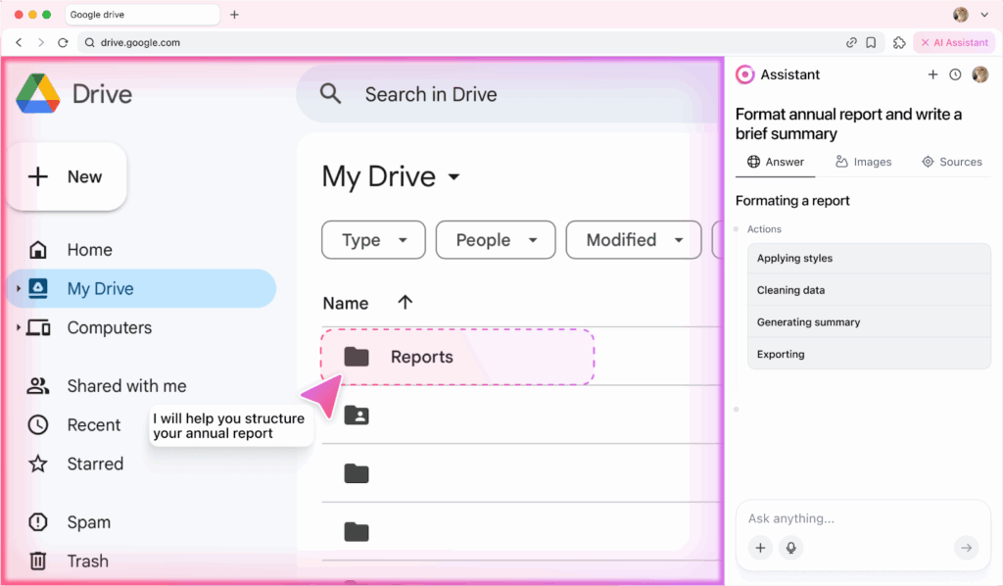
Task: Open the Modified filter dropdown
Action: pos(634,240)
